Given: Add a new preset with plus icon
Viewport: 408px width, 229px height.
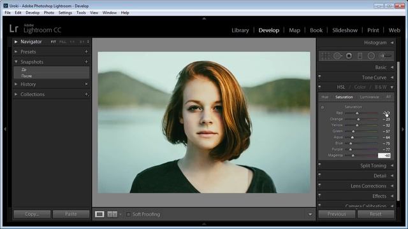Looking at the screenshot, I should click(86, 52).
